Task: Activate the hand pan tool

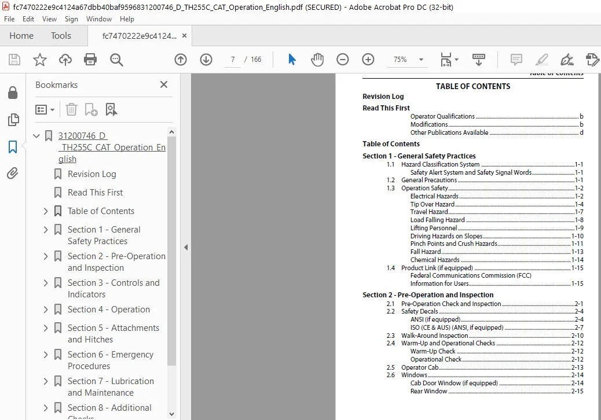Action: tap(317, 60)
